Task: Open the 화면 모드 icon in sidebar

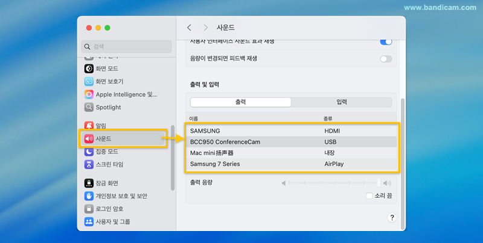Action: tap(89, 69)
